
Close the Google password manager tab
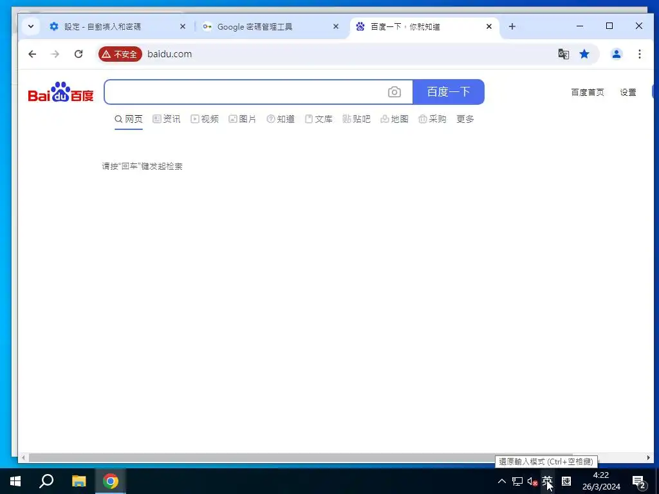coord(336,26)
